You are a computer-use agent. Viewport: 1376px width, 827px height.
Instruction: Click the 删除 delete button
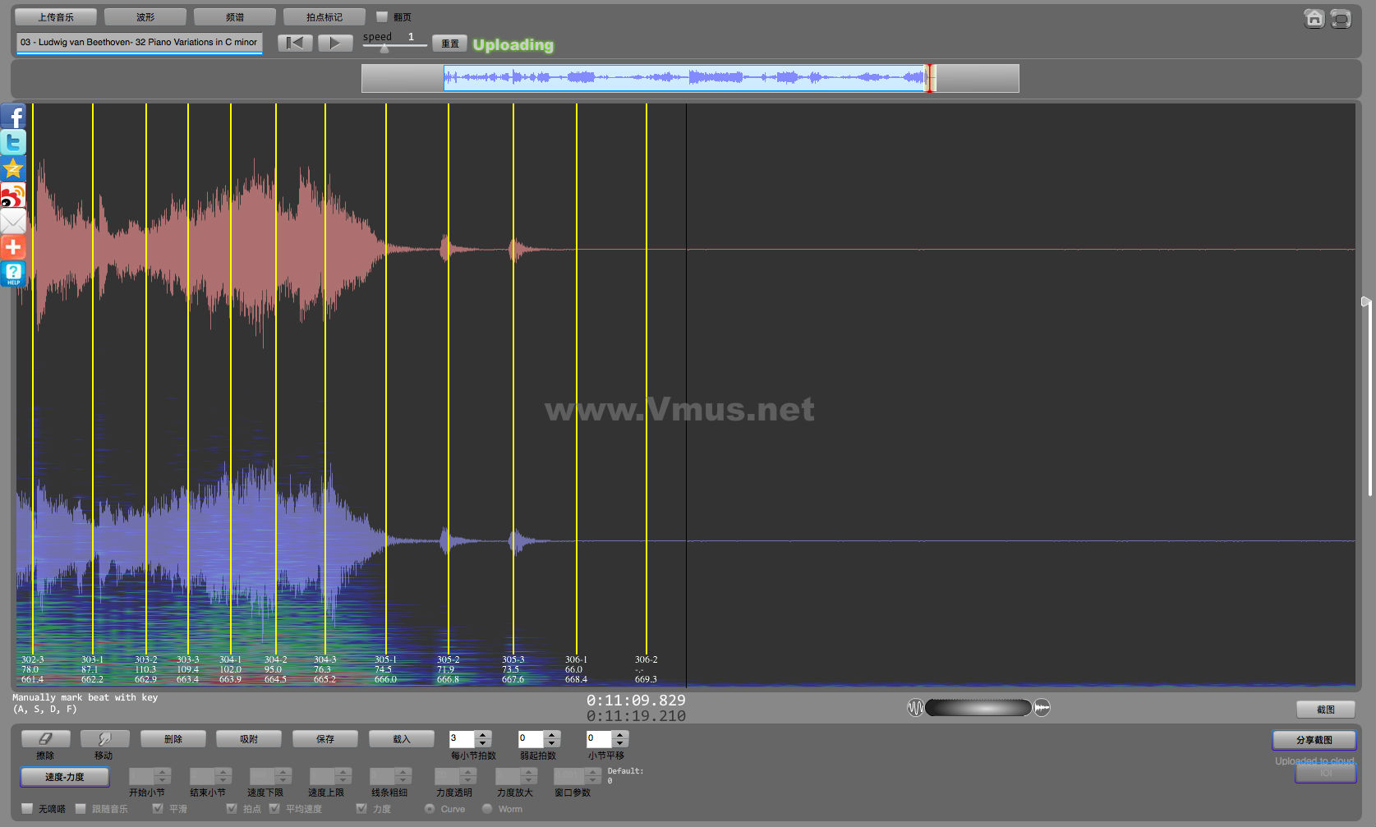(173, 739)
